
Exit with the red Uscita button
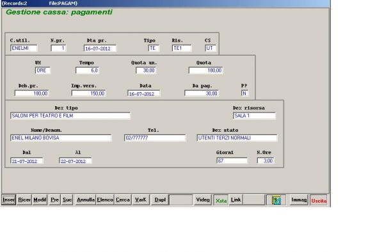pos(319,200)
